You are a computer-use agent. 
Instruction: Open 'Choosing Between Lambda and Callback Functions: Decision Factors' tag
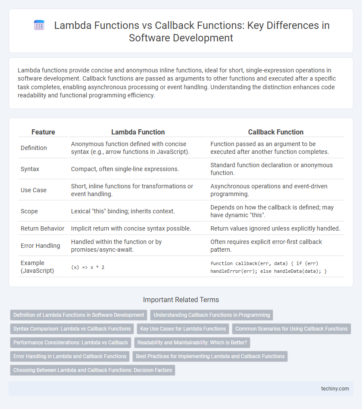pyautogui.click(x=93, y=370)
